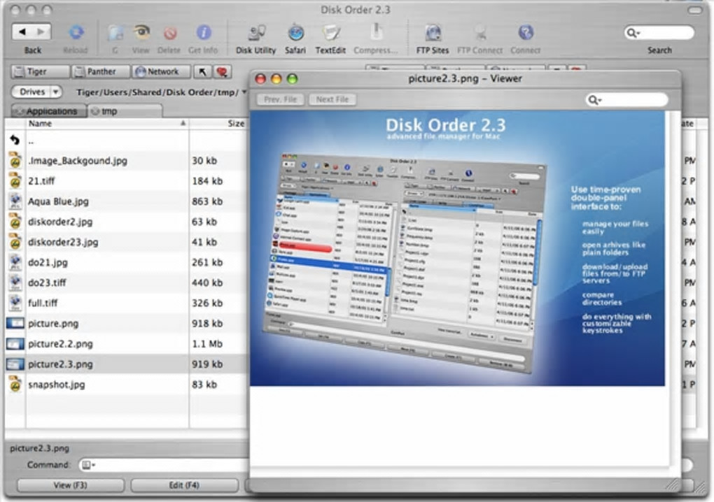Select the do23.tiff file
Screen dimensions: 714x502
point(47,283)
